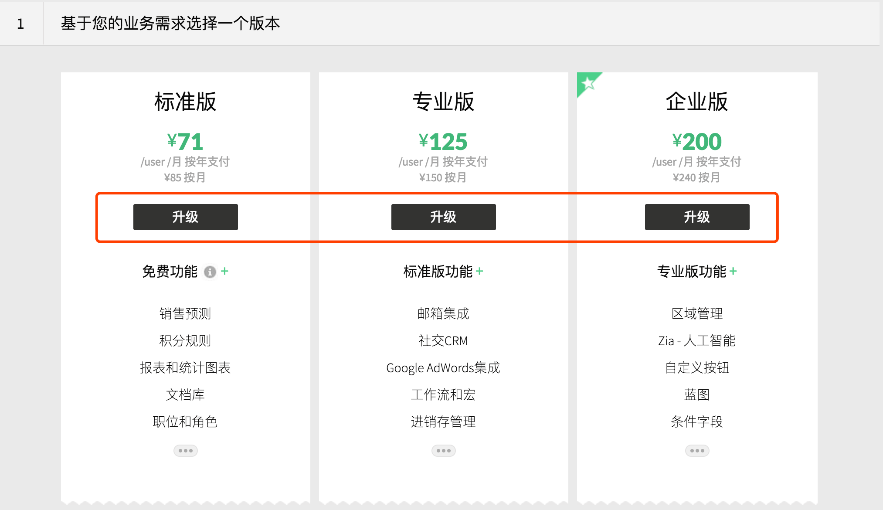Click the 企业版 plan title
The width and height of the screenshot is (883, 510).
point(697,102)
